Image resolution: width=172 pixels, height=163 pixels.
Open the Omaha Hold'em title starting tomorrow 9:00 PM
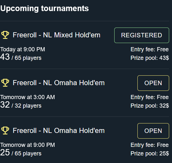59,131
